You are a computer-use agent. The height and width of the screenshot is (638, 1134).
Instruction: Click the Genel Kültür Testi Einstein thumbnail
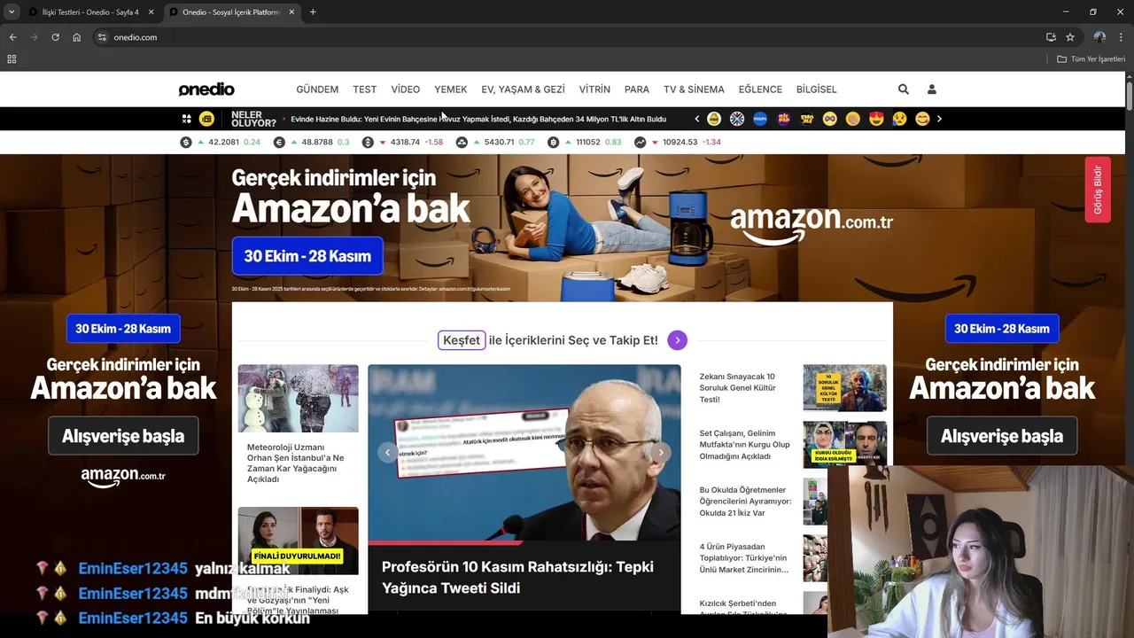coord(845,388)
